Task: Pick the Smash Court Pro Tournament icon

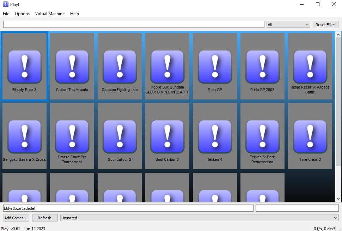Action: [x=72, y=136]
